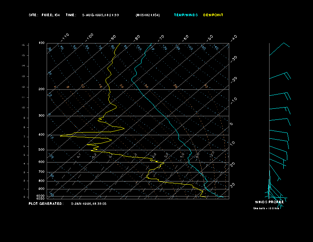
Task: Click the -90 temperature axis label
Action: [113, 38]
